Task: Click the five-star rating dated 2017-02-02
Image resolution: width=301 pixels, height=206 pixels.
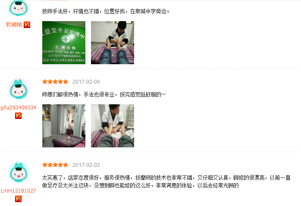Action: [55, 165]
